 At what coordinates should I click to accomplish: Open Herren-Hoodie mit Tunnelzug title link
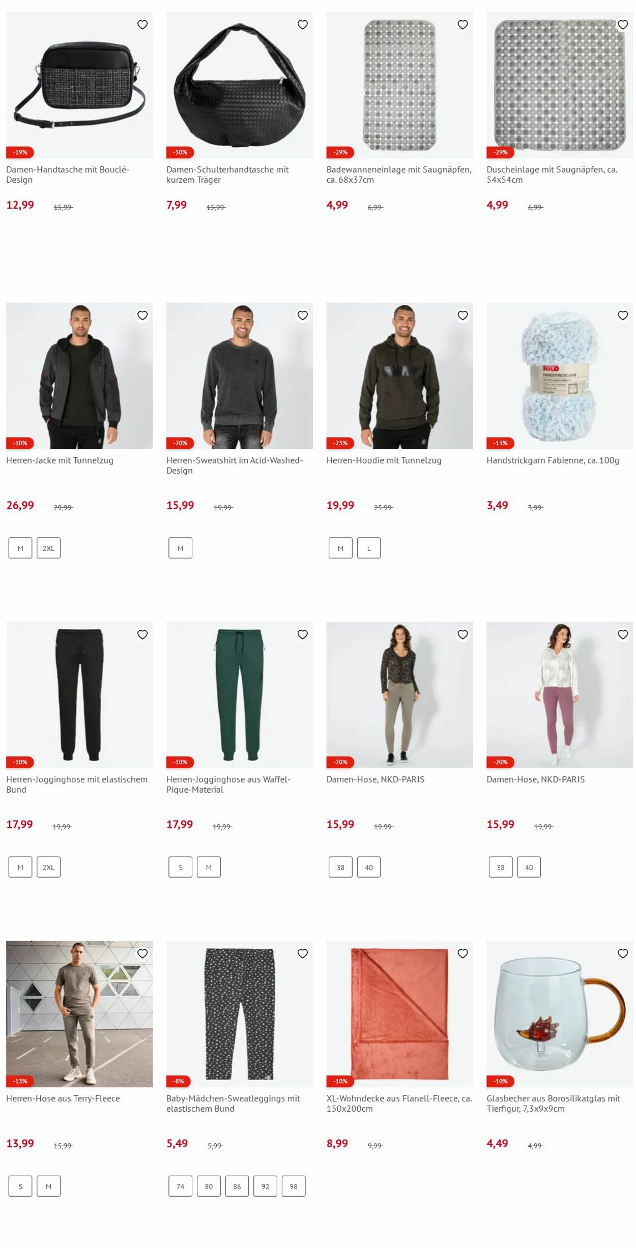click(x=384, y=460)
